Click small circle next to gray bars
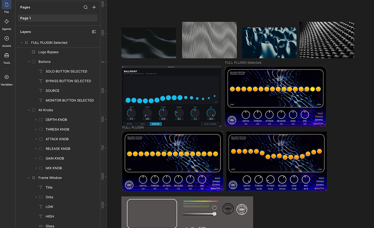This screenshot has width=374, height=228. (x=214, y=207)
